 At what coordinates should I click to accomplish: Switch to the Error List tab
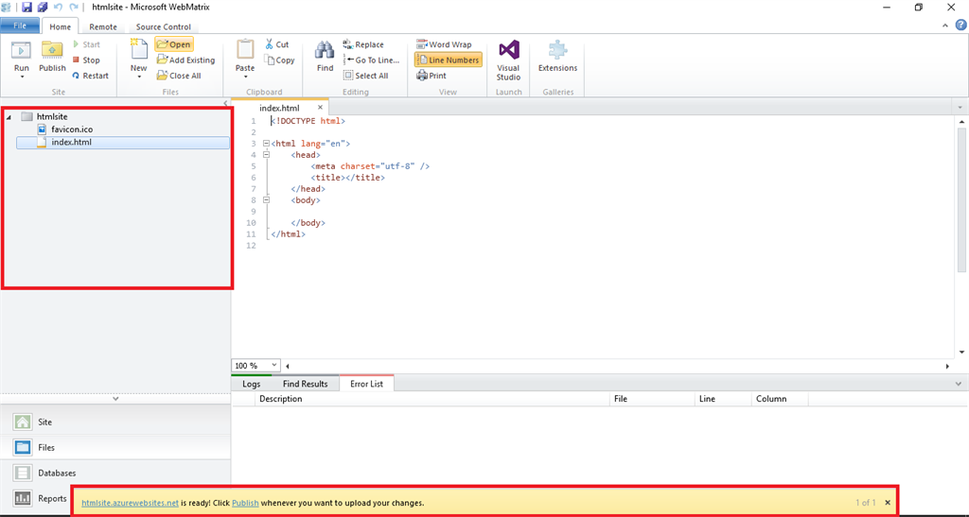coord(366,384)
